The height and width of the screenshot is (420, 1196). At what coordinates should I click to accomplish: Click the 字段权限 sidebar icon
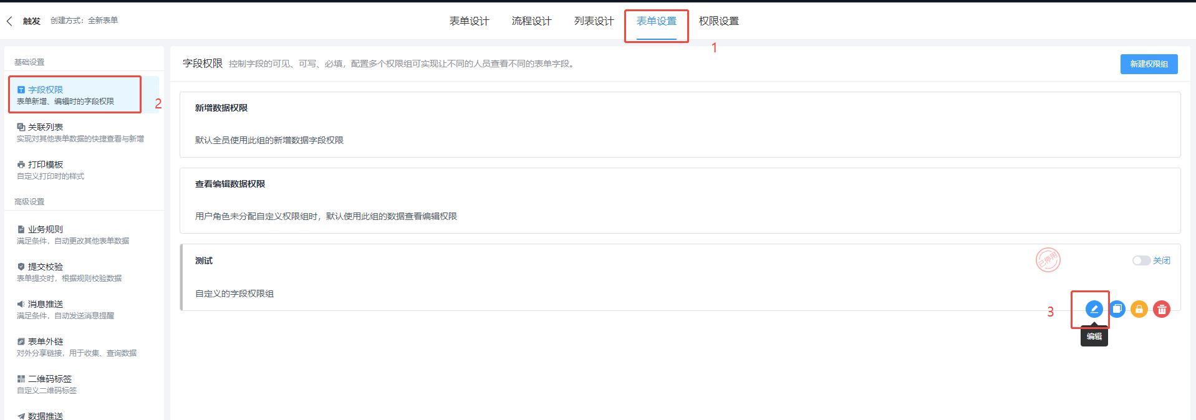(21, 90)
